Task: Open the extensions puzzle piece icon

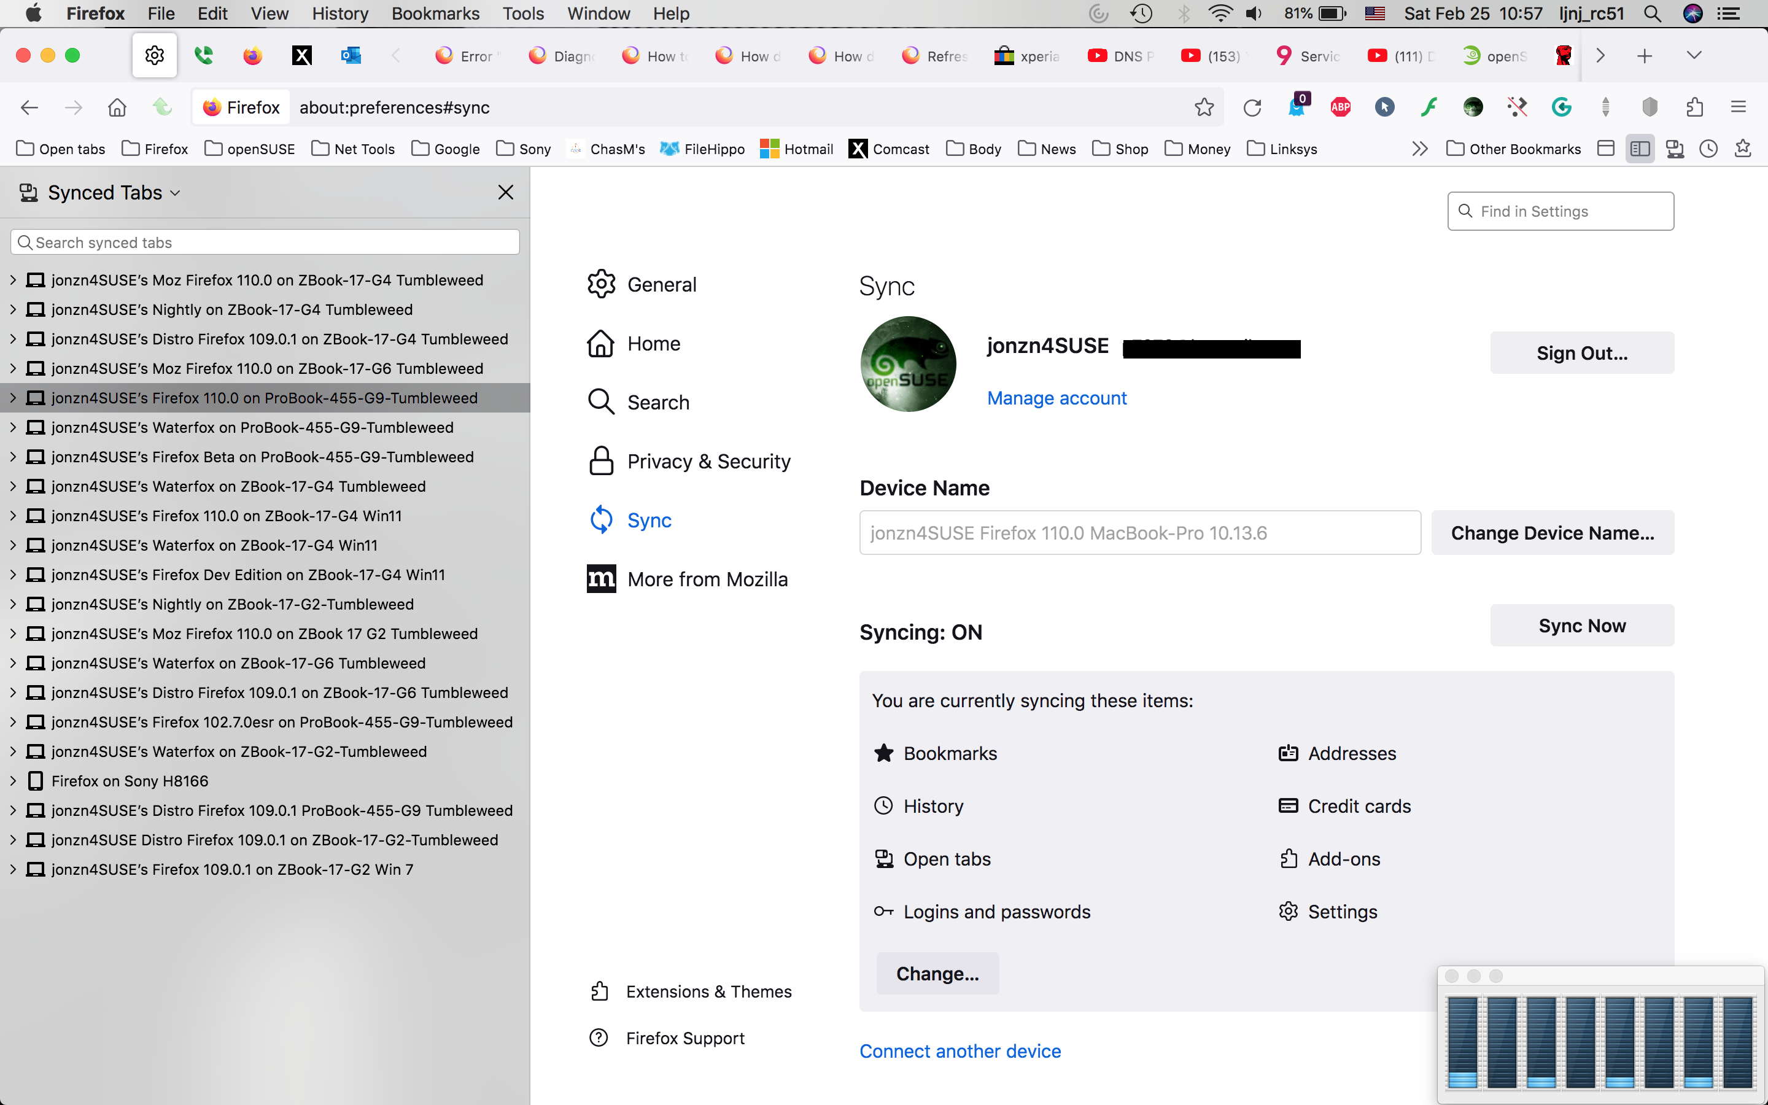Action: pyautogui.click(x=1694, y=107)
